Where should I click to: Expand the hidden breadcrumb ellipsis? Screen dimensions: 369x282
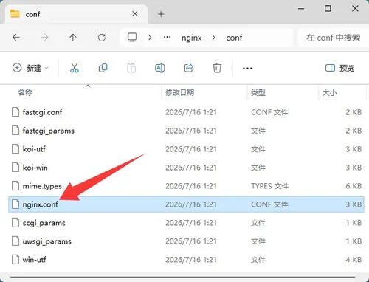[x=168, y=37]
